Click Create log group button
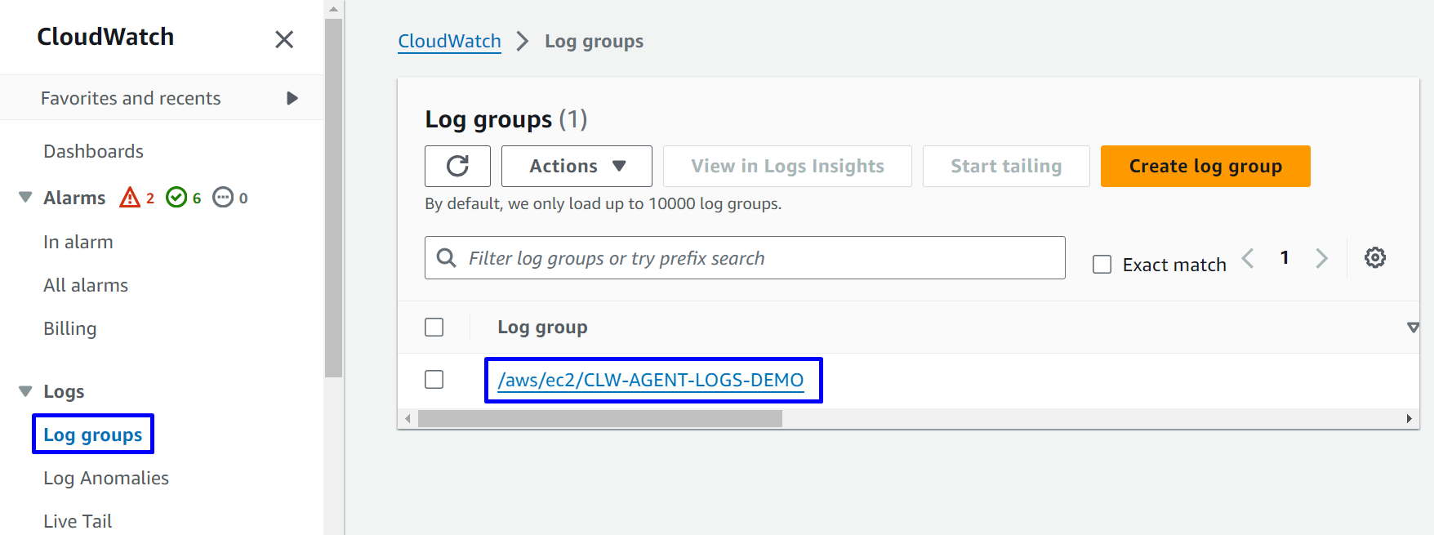 1205,166
